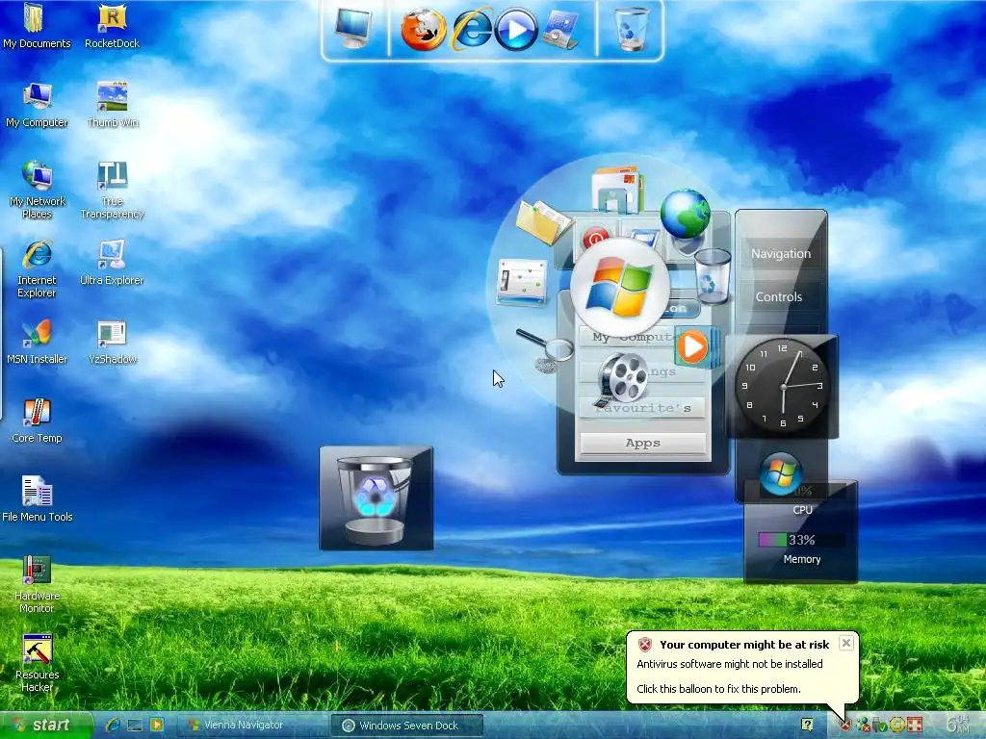
Task: Select the Thumb Win desktop shortcut
Action: click(112, 105)
